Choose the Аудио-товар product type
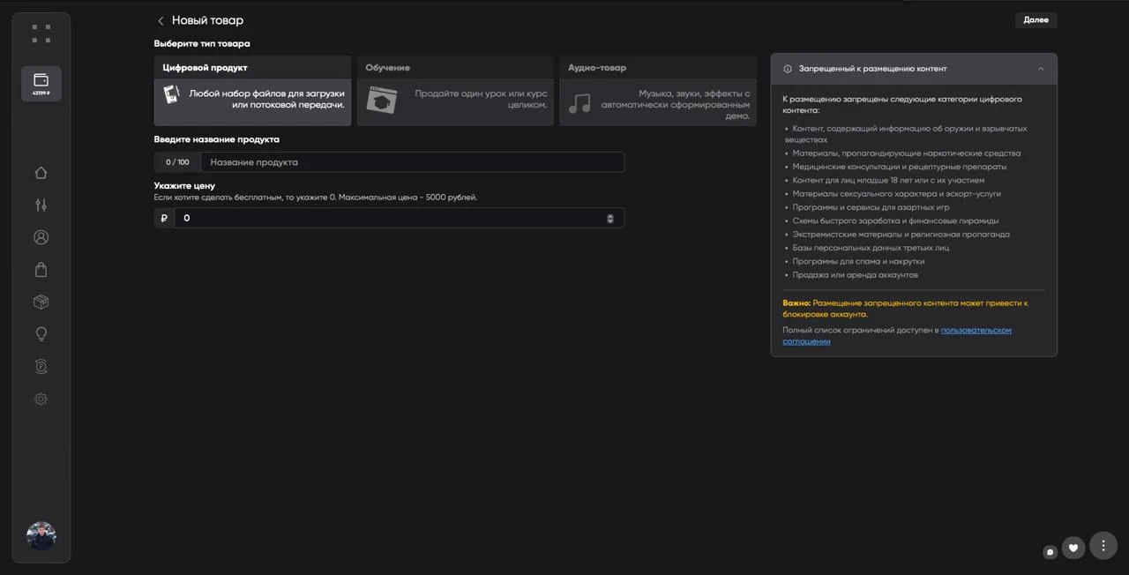 point(657,91)
